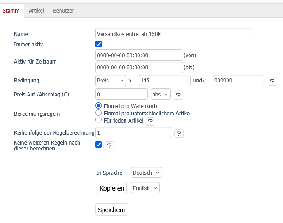Select the Für jeden Artikel radio button

tap(99, 120)
